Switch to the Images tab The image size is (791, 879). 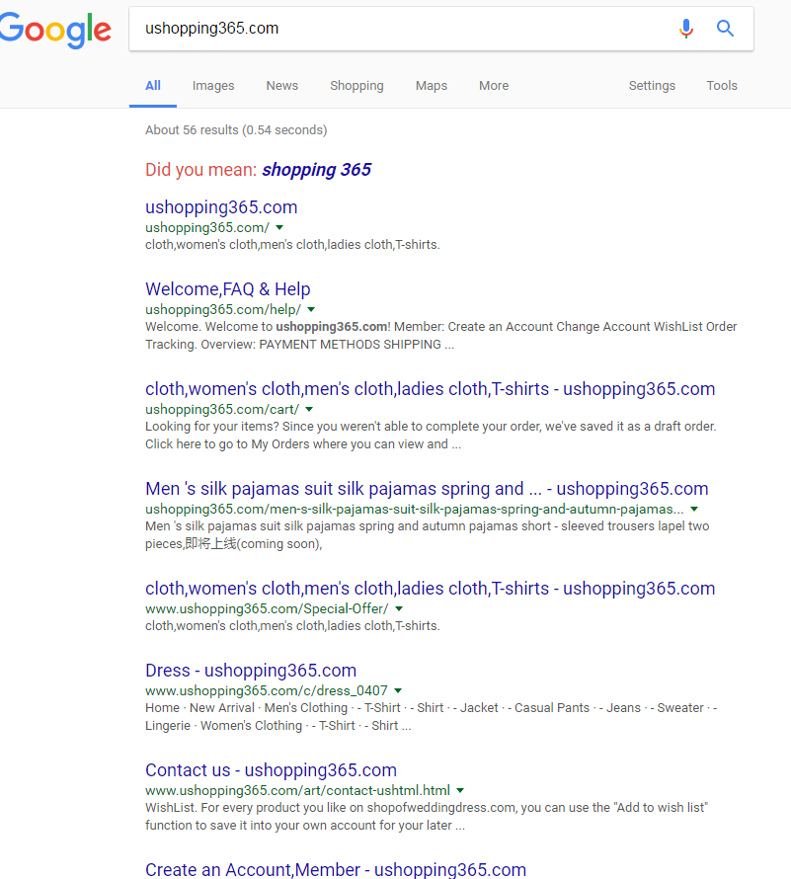213,86
